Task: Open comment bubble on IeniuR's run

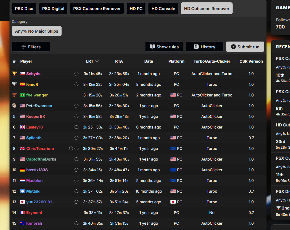Action: tap(76, 85)
